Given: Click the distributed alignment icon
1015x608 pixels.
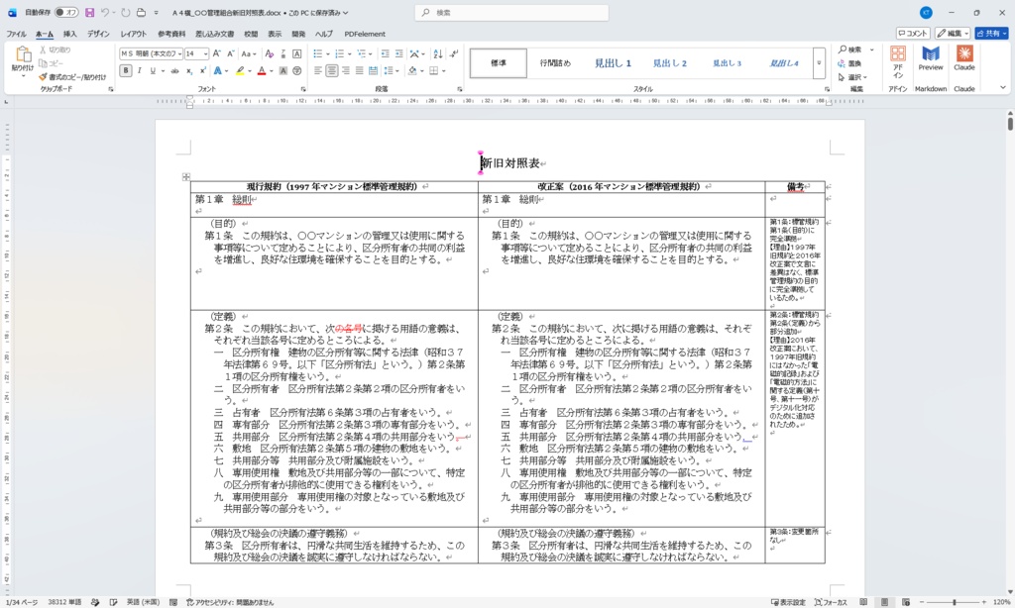Looking at the screenshot, I should point(373,71).
